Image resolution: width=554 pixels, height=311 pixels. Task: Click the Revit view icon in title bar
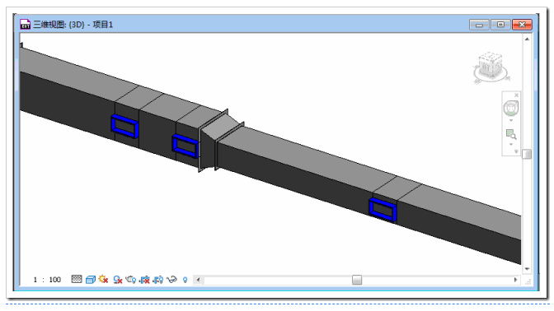pos(25,24)
